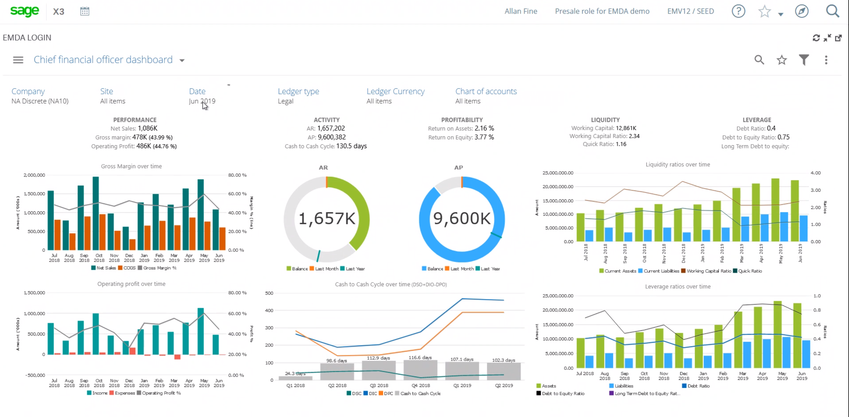Open the Help question mark icon
The image size is (849, 417).
(738, 11)
